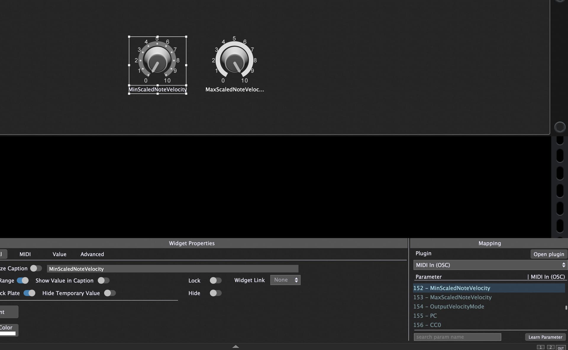
Task: Open the Widget Link None dropdown
Action: 285,280
